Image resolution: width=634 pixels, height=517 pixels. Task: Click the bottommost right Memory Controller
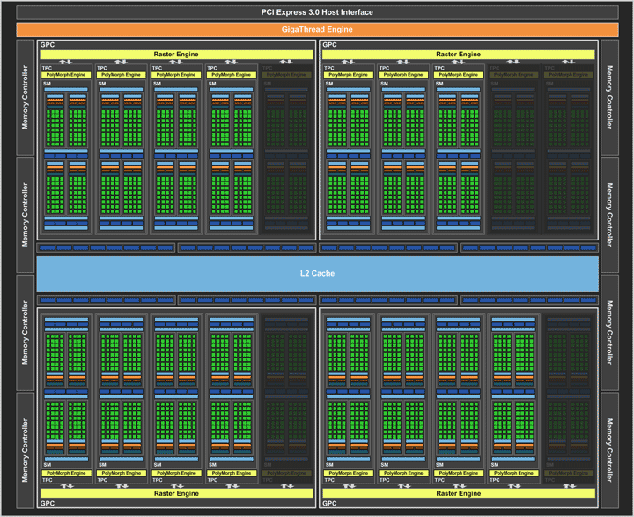[x=608, y=448]
